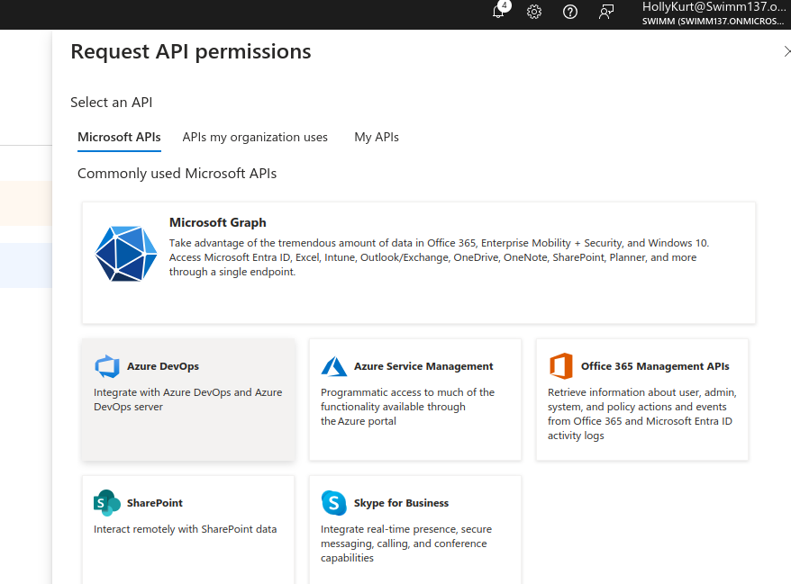791x584 pixels.
Task: Choose Skype for Business card title
Action: [401, 503]
